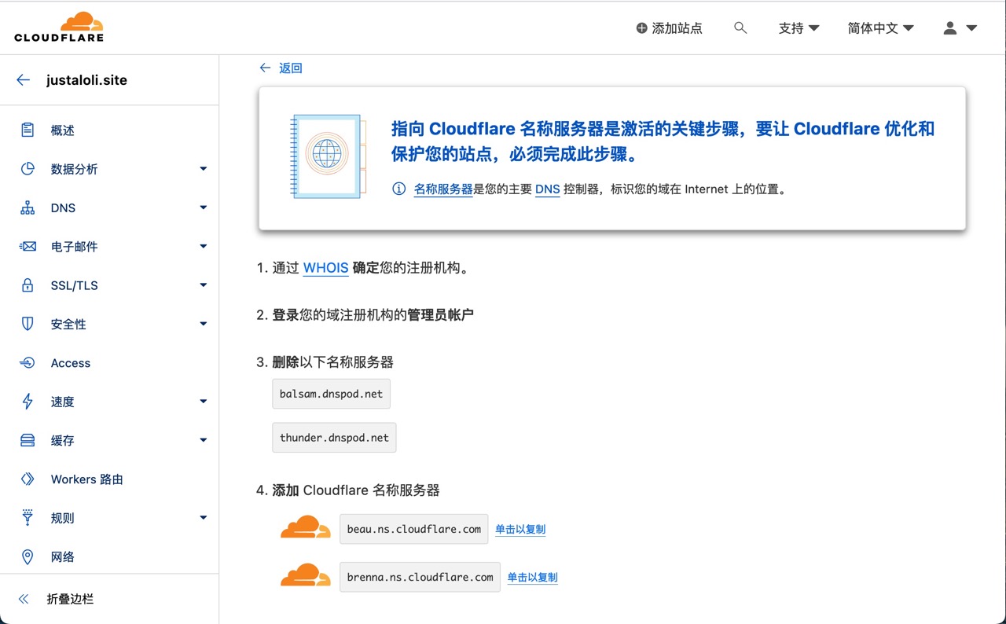The height and width of the screenshot is (624, 1006).
Task: Expand the 数据分析 menu arrow
Action: [204, 169]
